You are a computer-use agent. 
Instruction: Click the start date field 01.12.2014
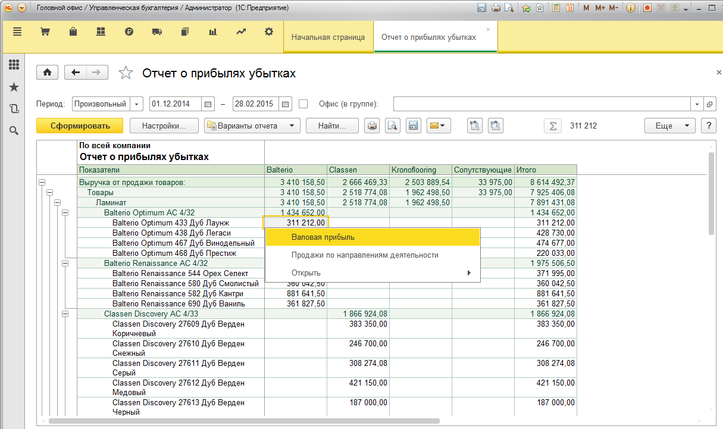(x=176, y=104)
